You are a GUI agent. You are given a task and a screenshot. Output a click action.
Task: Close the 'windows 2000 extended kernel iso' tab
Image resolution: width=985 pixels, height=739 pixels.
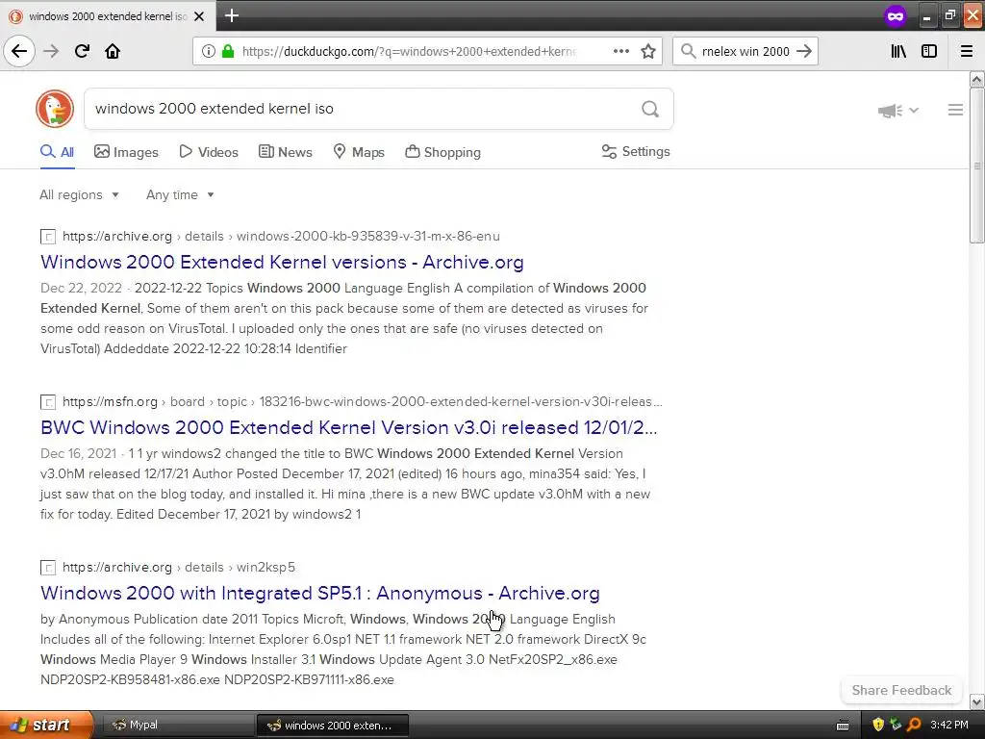point(199,16)
